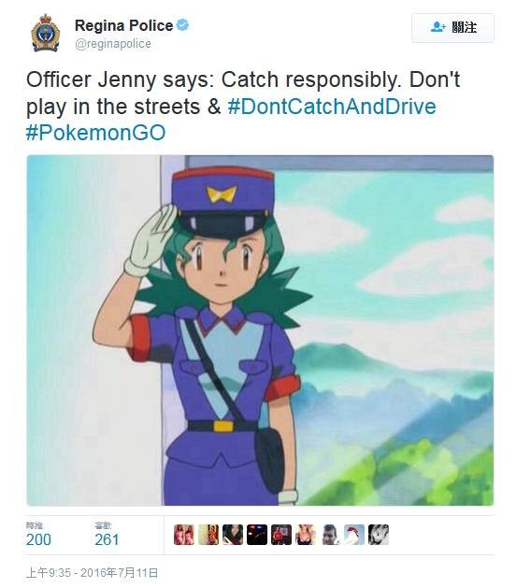
Task: Click the Regina Police badge avatar
Action: click(46, 33)
